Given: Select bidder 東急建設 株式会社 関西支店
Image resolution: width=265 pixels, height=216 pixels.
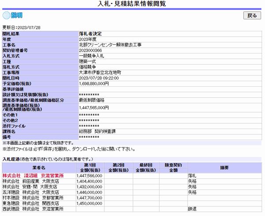Looking at the screenshot, I should point(31,203).
